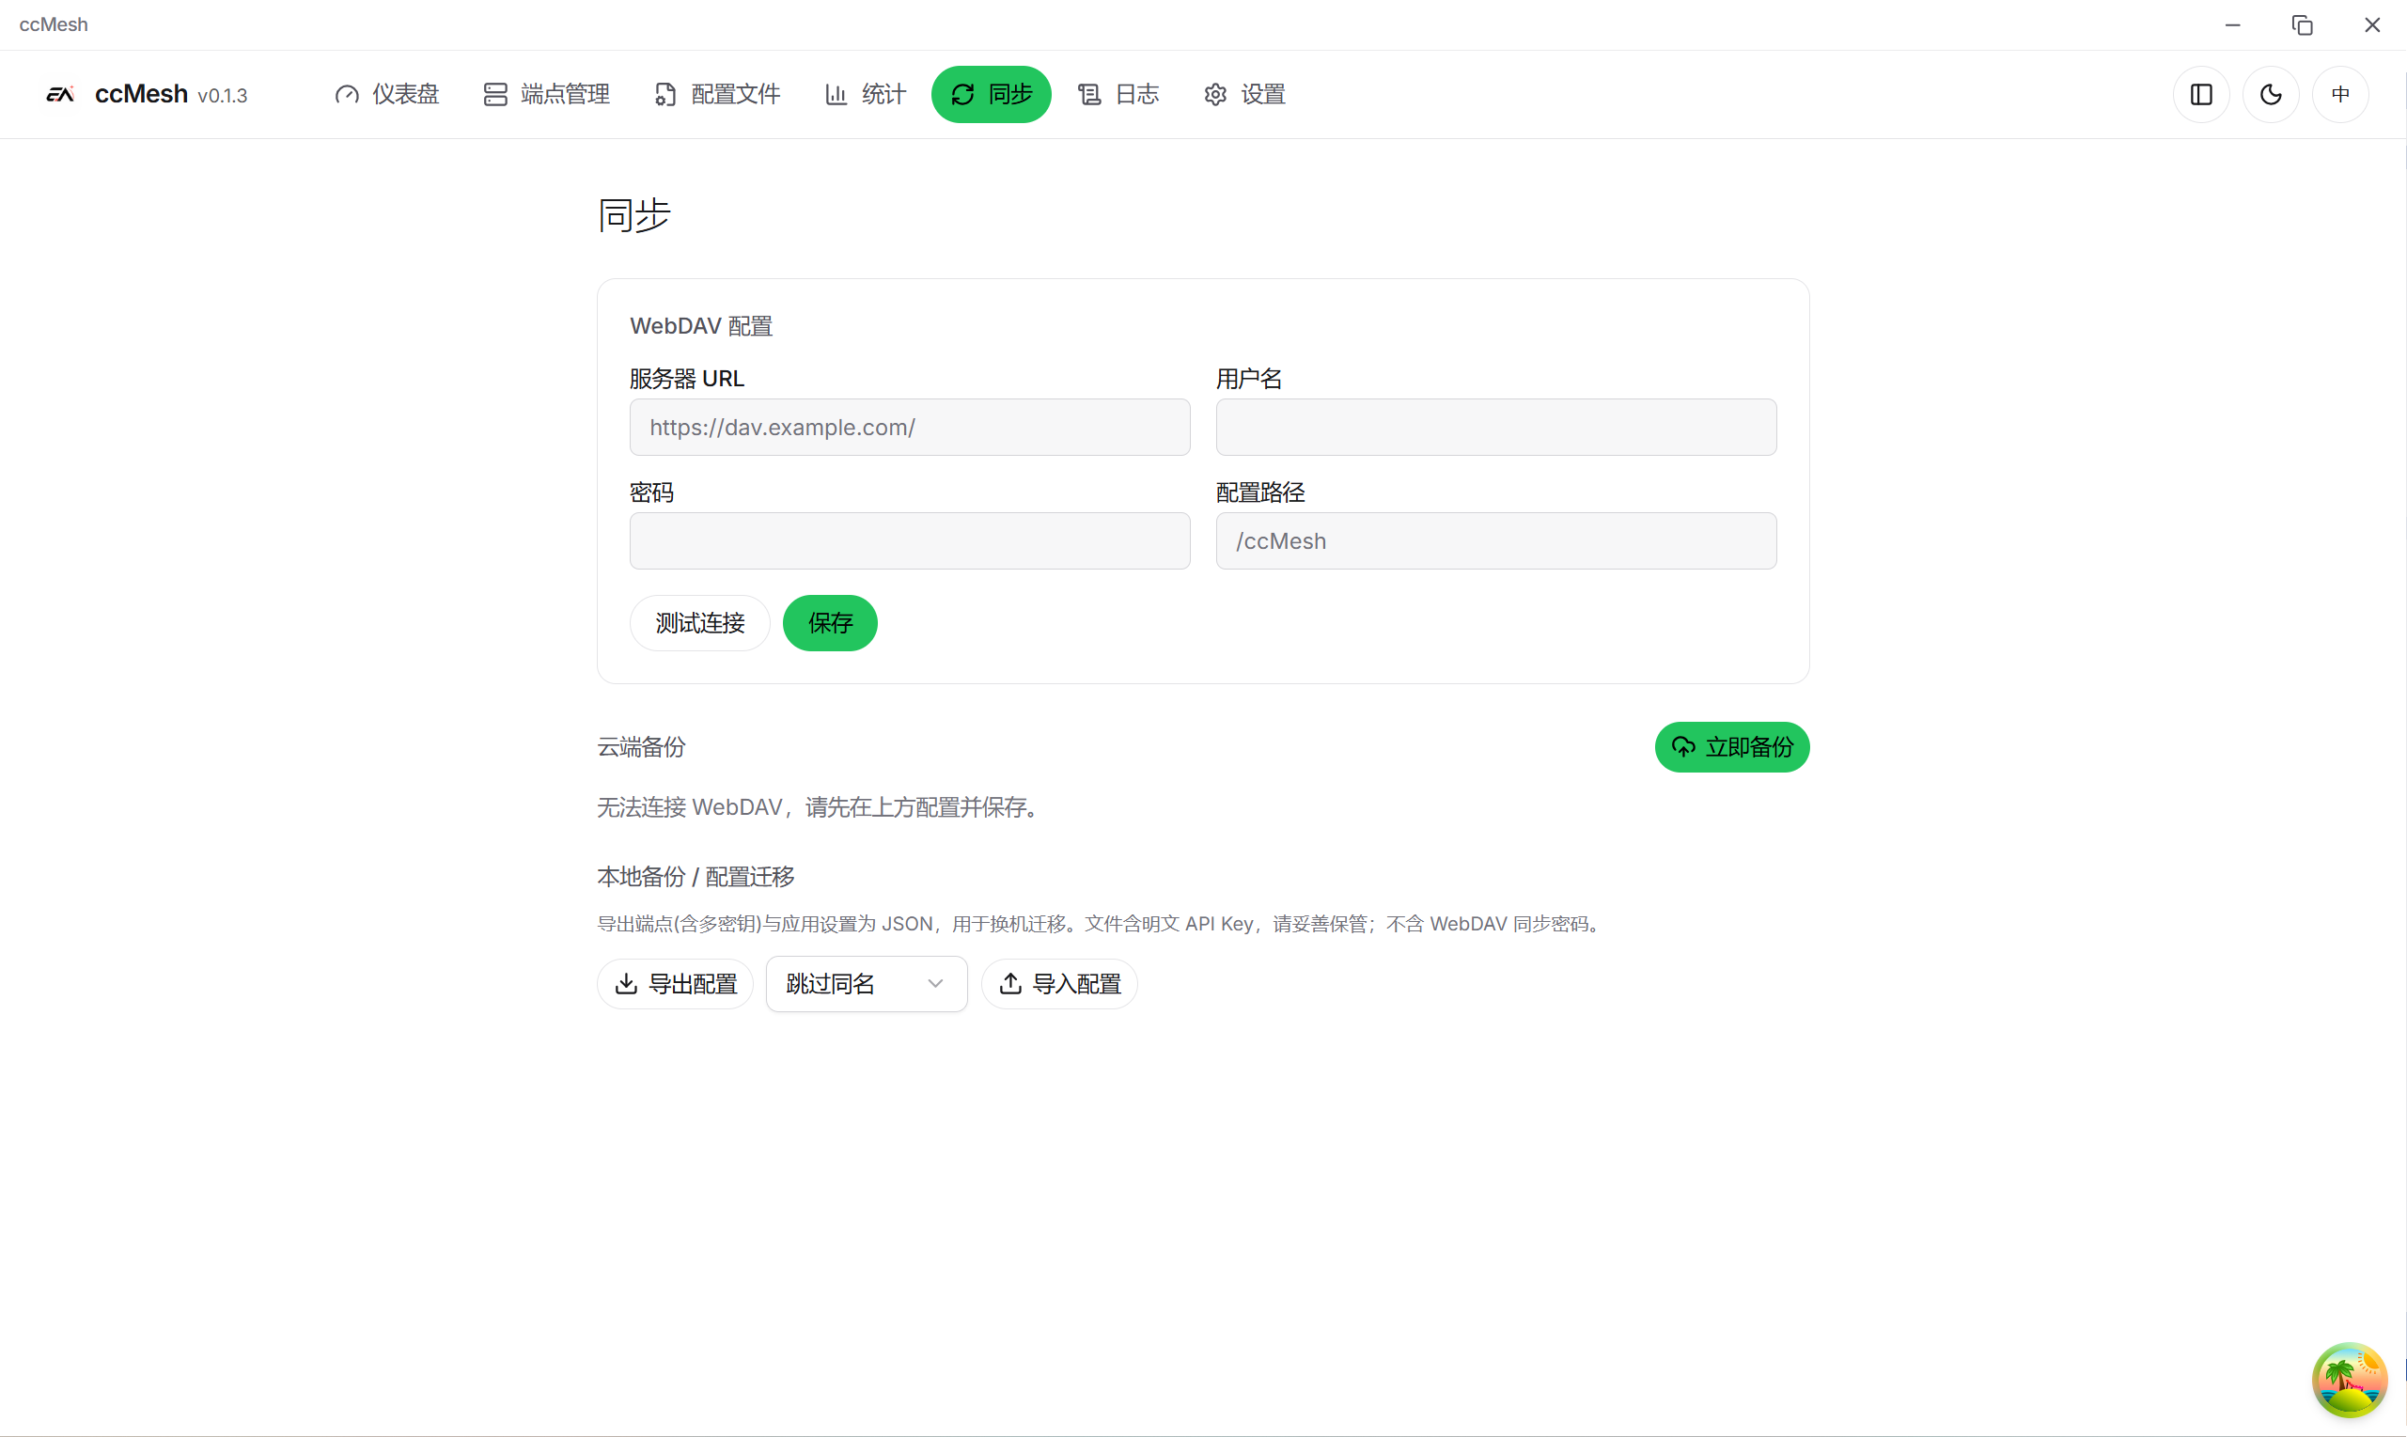2407x1437 pixels.
Task: Click the tropical island floating icon
Action: coord(2349,1380)
